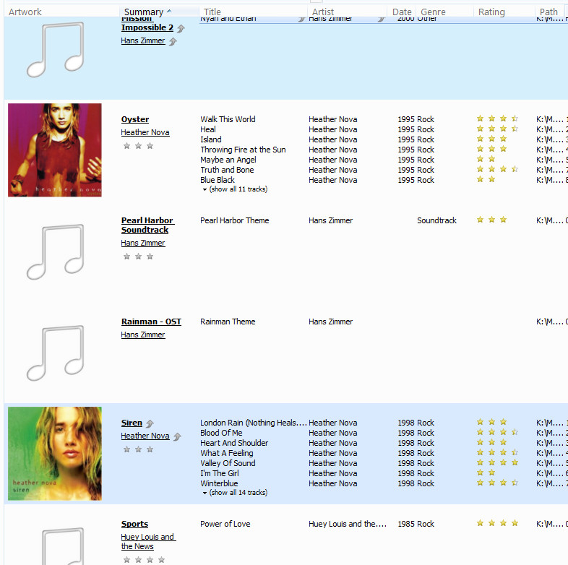Click the arrow icon beside Nyah and Ethan title
The width and height of the screenshot is (568, 565).
pyautogui.click(x=301, y=19)
